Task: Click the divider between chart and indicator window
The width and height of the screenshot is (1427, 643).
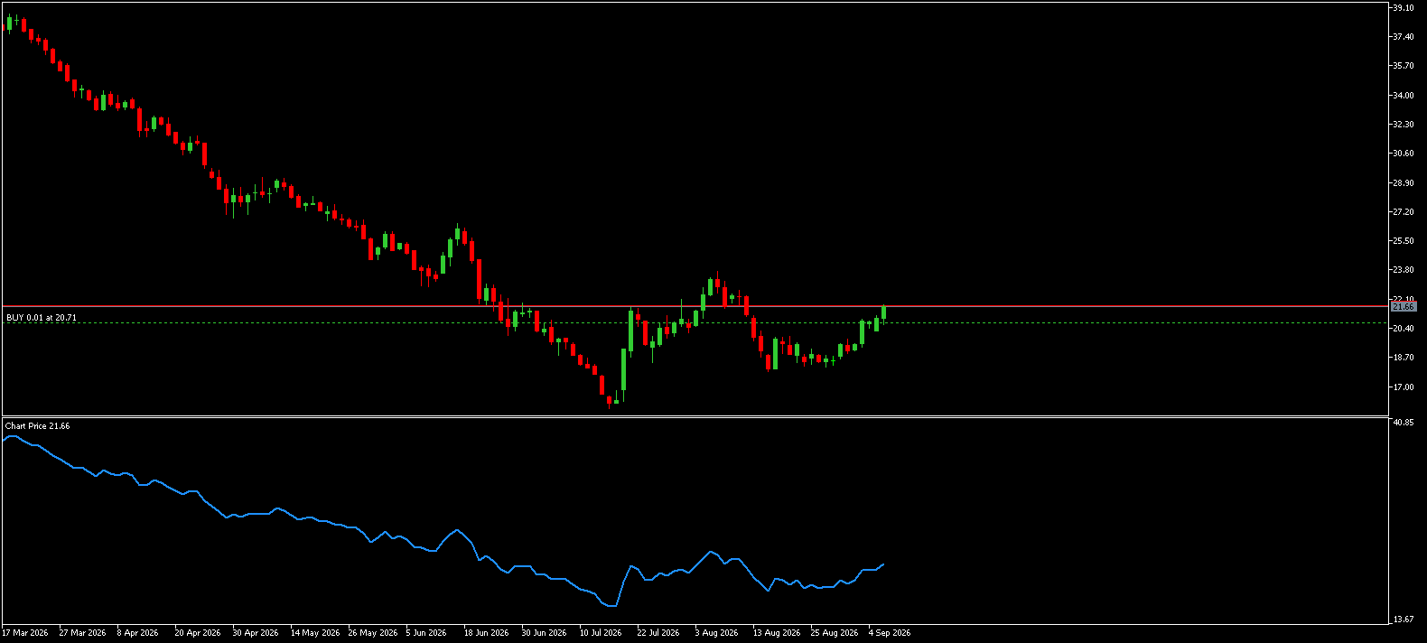Action: [x=695, y=417]
